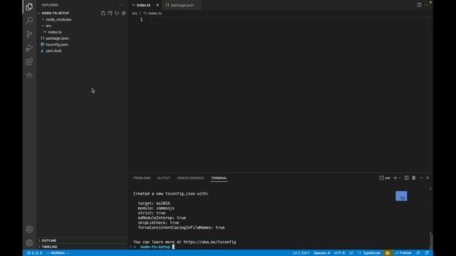This screenshot has width=456, height=256.
Task: Open the Remote Explorer icon below Extensions
Action: point(29,75)
